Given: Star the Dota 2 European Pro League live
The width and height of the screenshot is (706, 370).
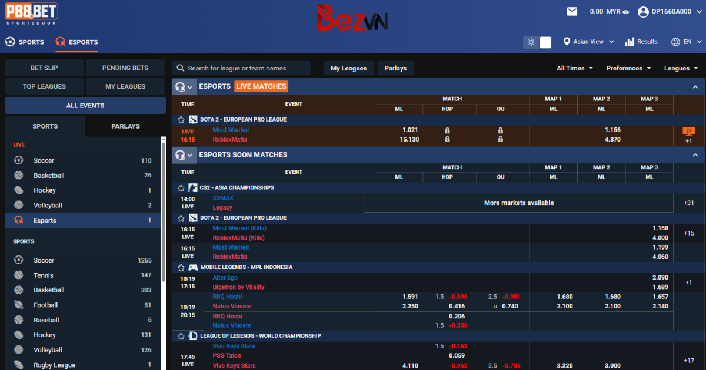Looking at the screenshot, I should [x=181, y=120].
